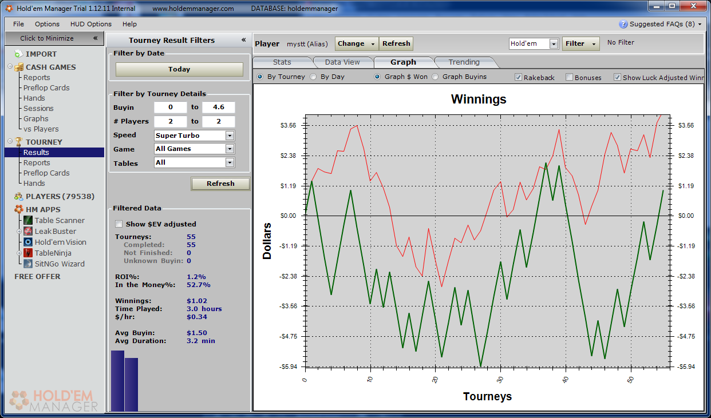Collapse the Cash Games tree section
The height and width of the screenshot is (418, 711).
point(10,67)
